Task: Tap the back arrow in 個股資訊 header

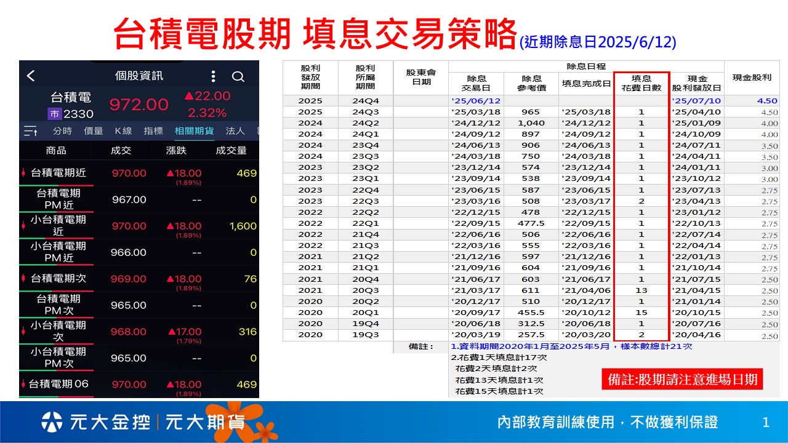Action: 31,76
